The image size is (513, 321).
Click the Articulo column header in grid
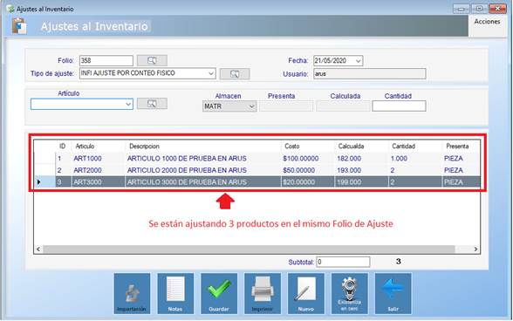click(98, 147)
